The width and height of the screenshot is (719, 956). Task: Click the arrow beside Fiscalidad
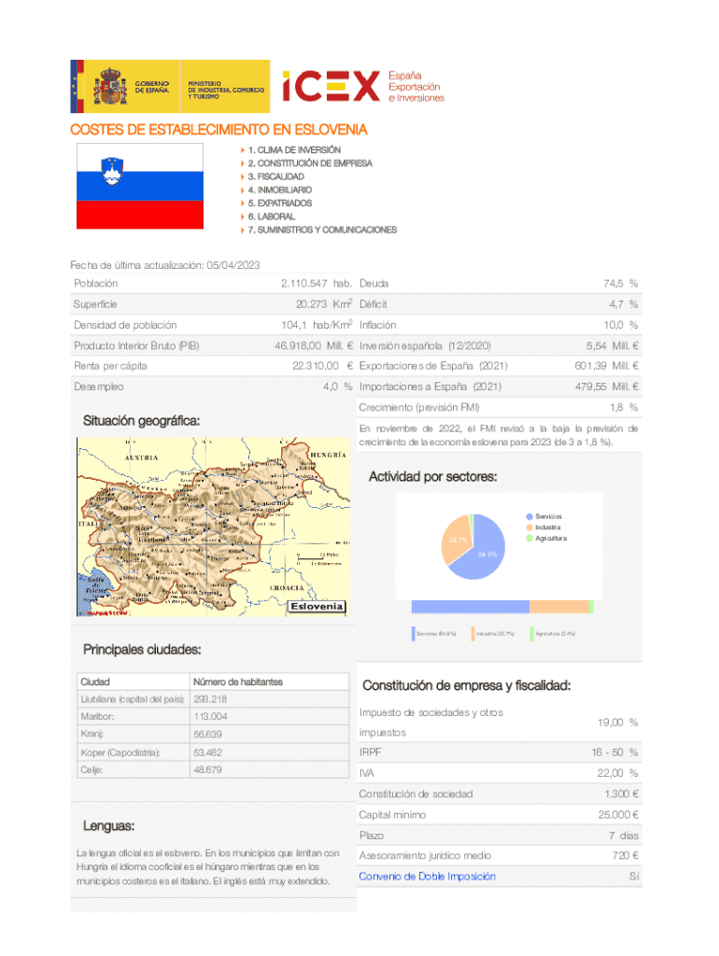pyautogui.click(x=243, y=176)
